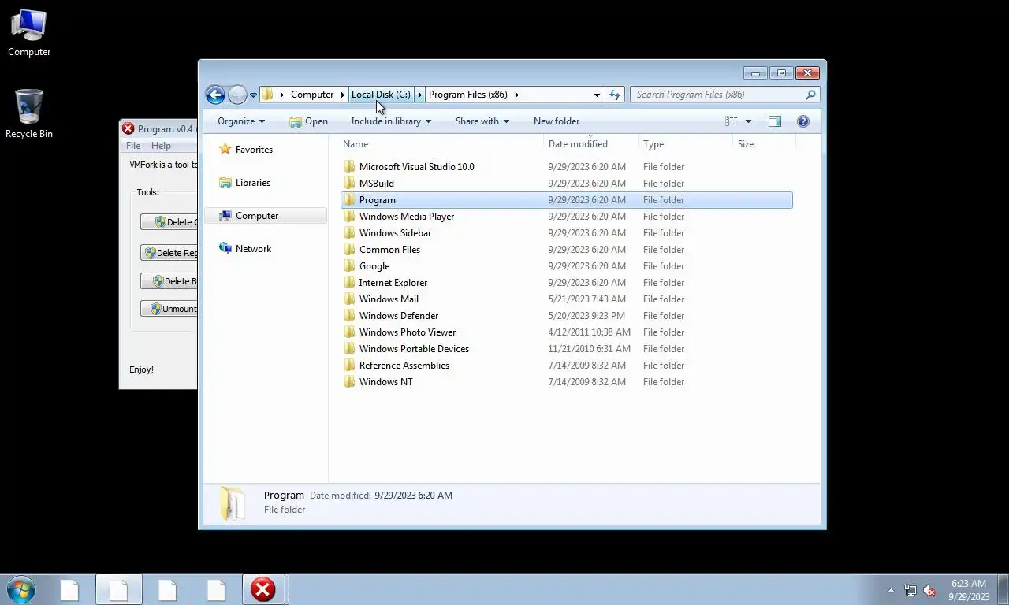Select the Windows Portable Devices folder icon
The height and width of the screenshot is (605, 1009).
coord(350,349)
